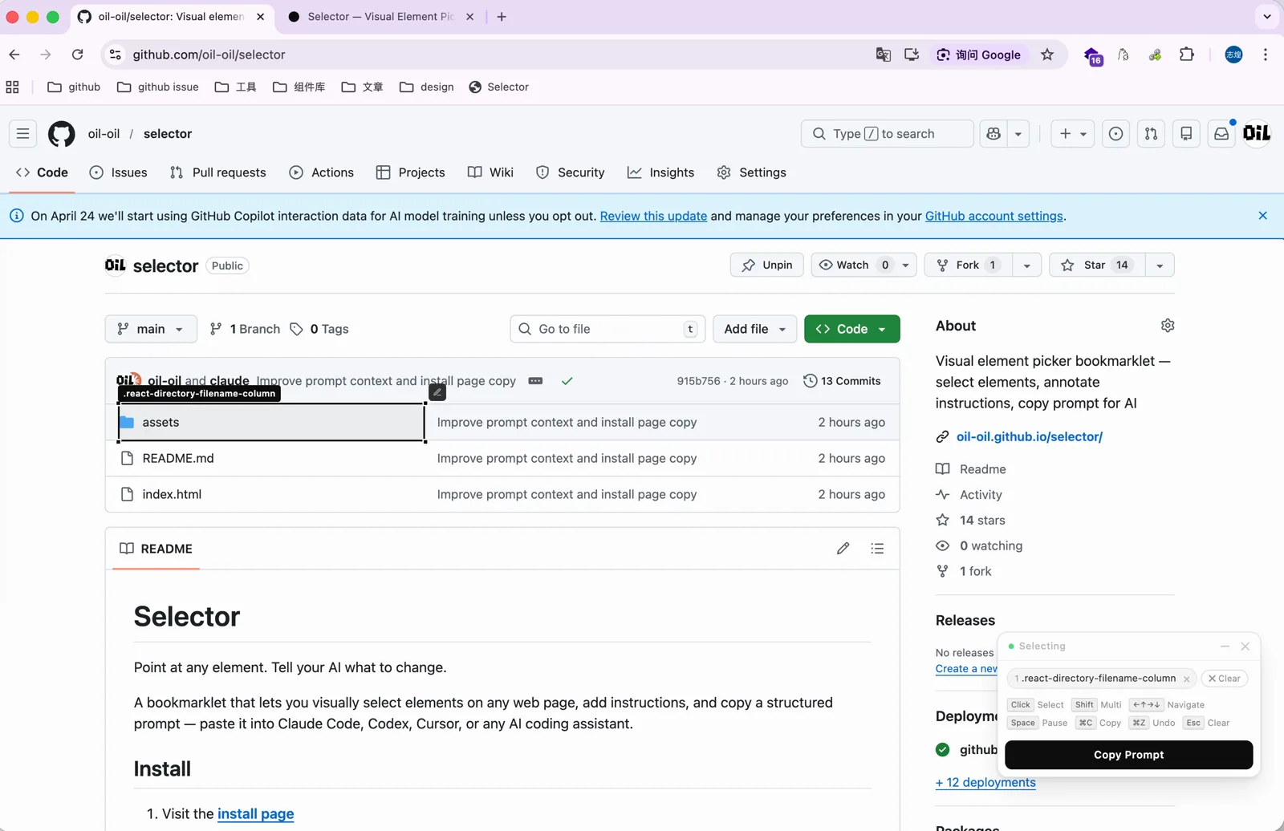
Task: Click the extension icon with 16 badge
Action: (1093, 56)
